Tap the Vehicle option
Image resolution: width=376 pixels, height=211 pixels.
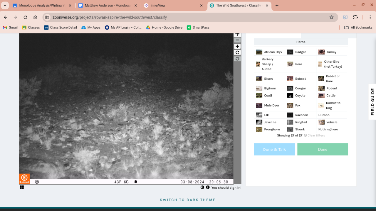332,122
